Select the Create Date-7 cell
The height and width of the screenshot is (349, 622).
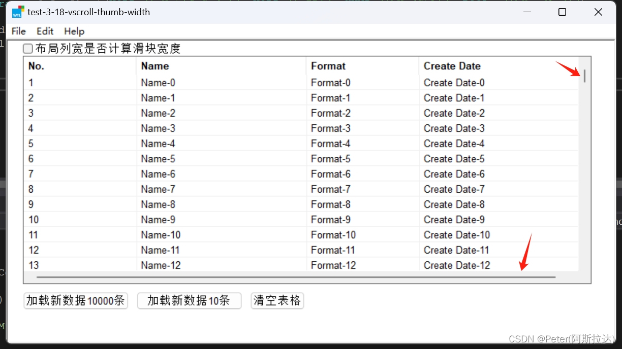[499, 189]
